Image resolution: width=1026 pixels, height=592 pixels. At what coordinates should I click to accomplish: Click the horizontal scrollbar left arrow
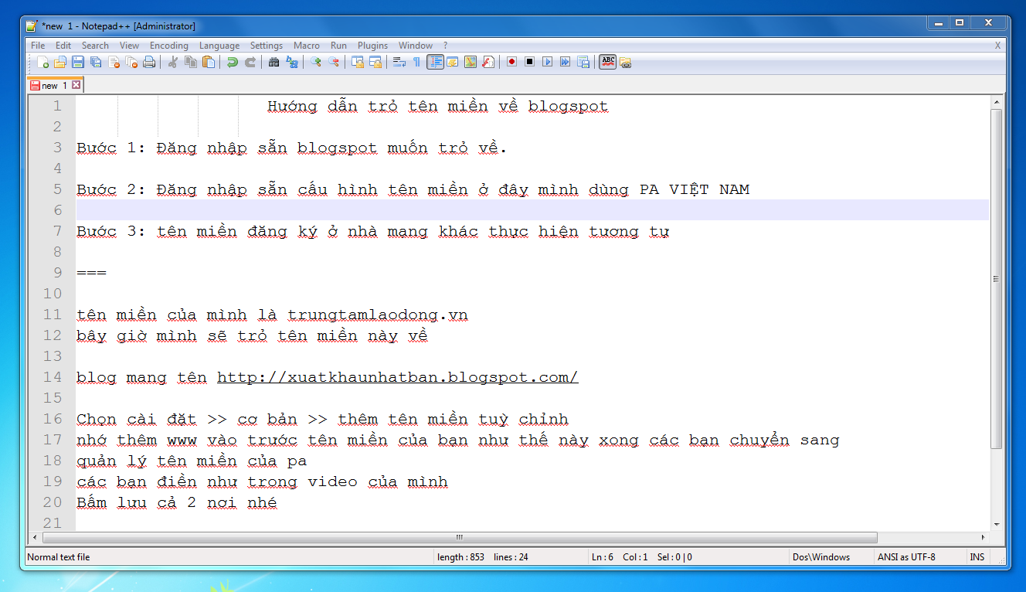pos(35,537)
